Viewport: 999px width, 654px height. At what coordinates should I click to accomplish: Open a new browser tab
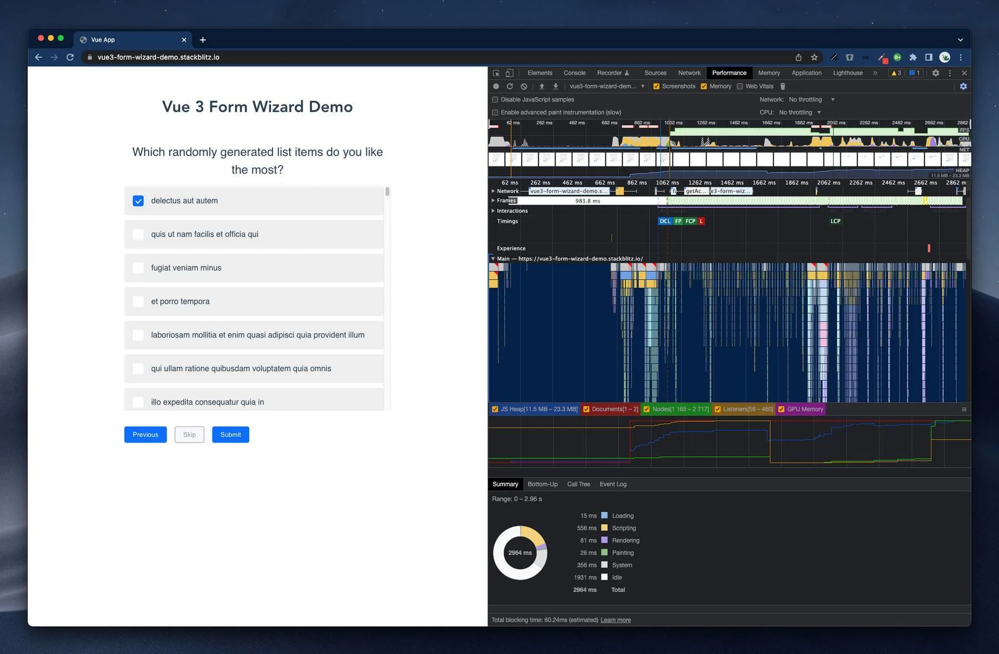tap(203, 40)
